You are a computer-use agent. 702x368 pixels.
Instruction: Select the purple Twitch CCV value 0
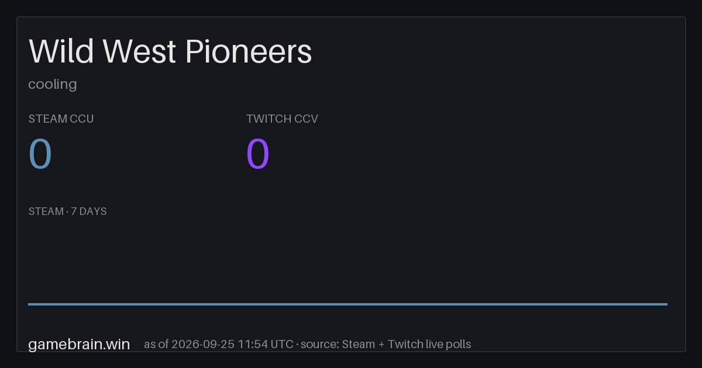(258, 154)
